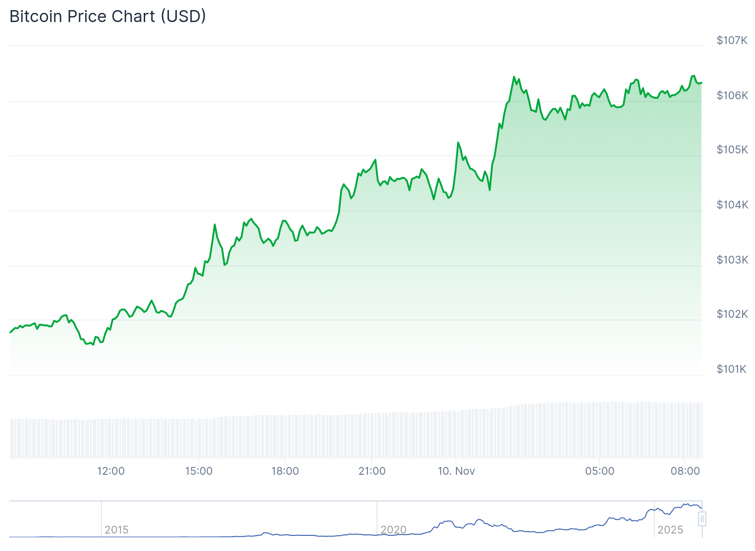Viewport: 755px width, 551px height.
Task: Click the 21:00 time axis label
Action: (372, 471)
